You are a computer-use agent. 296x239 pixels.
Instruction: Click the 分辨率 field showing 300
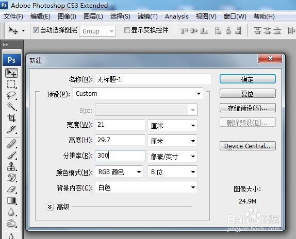click(120, 156)
